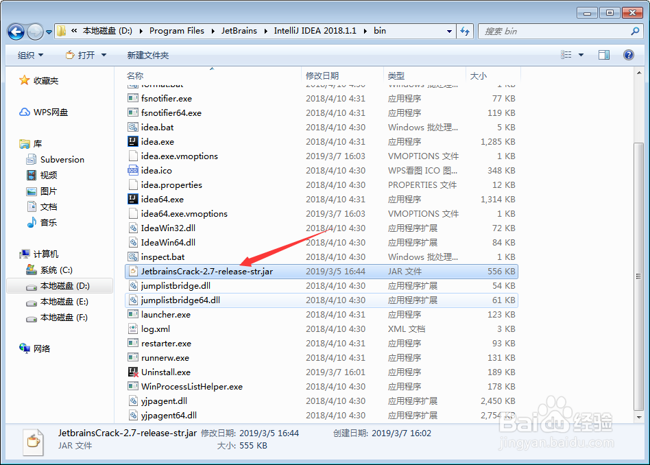
Task: Select the IdeaWin32.dll icon
Action: coord(132,228)
